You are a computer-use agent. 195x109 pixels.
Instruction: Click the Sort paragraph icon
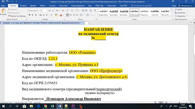point(91,11)
